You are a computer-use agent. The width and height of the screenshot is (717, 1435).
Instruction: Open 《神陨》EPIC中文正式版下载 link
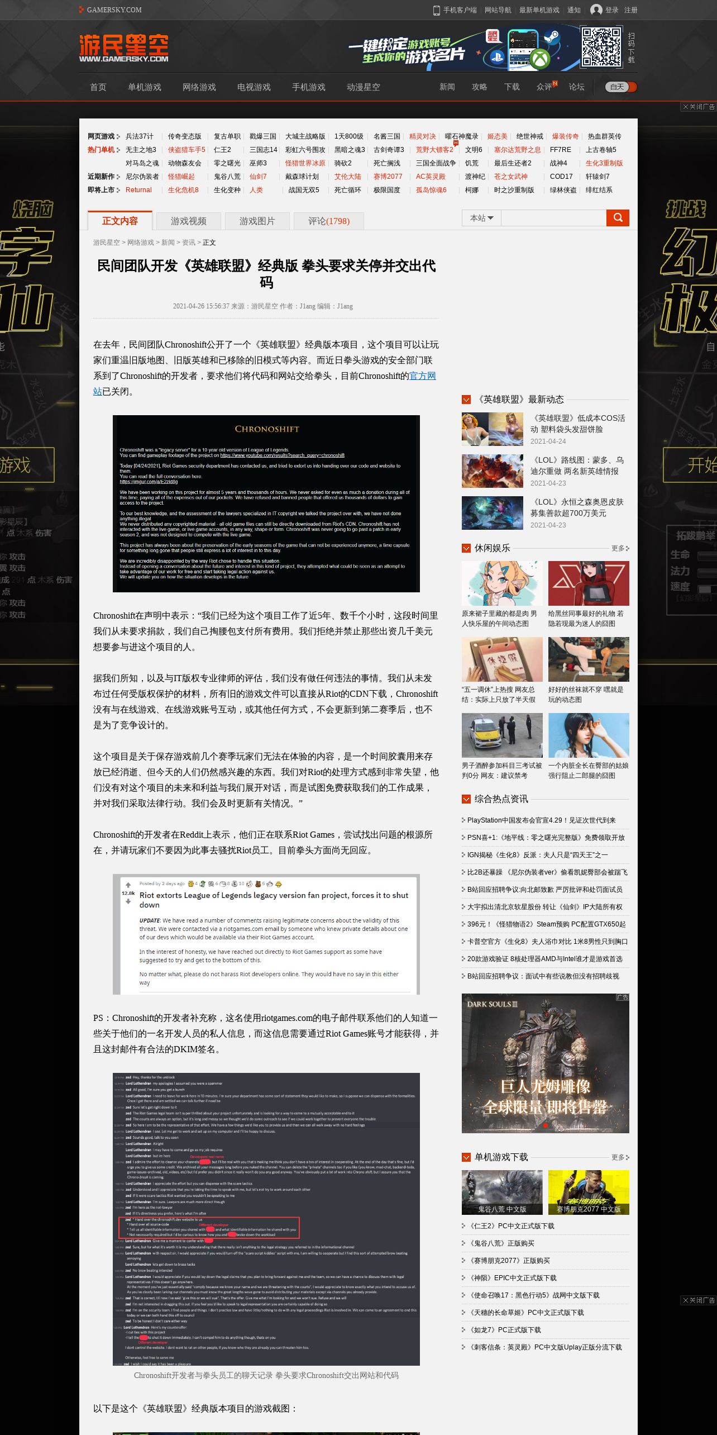(x=512, y=1278)
